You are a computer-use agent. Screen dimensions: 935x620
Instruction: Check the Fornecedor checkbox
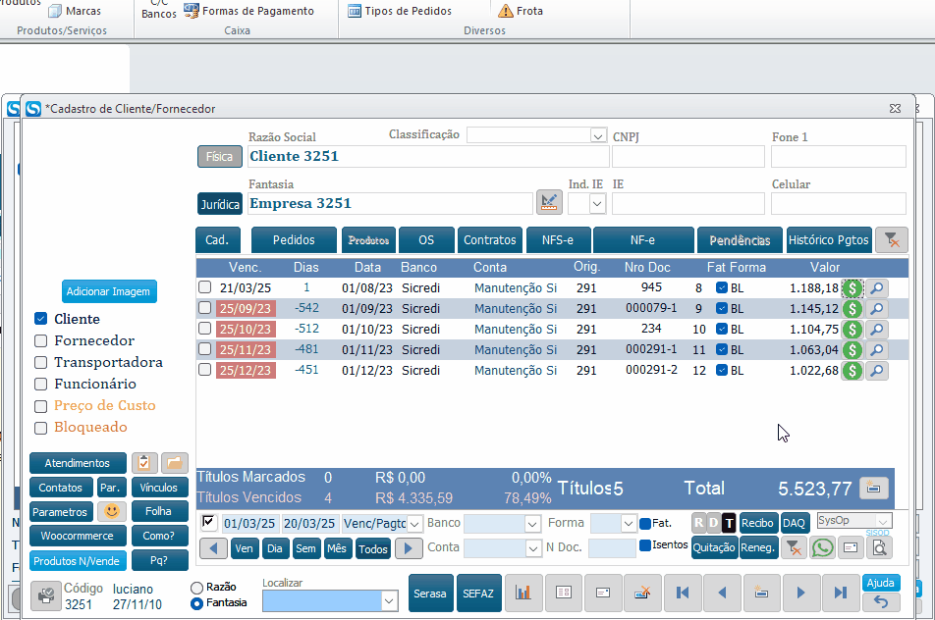[x=40, y=340]
